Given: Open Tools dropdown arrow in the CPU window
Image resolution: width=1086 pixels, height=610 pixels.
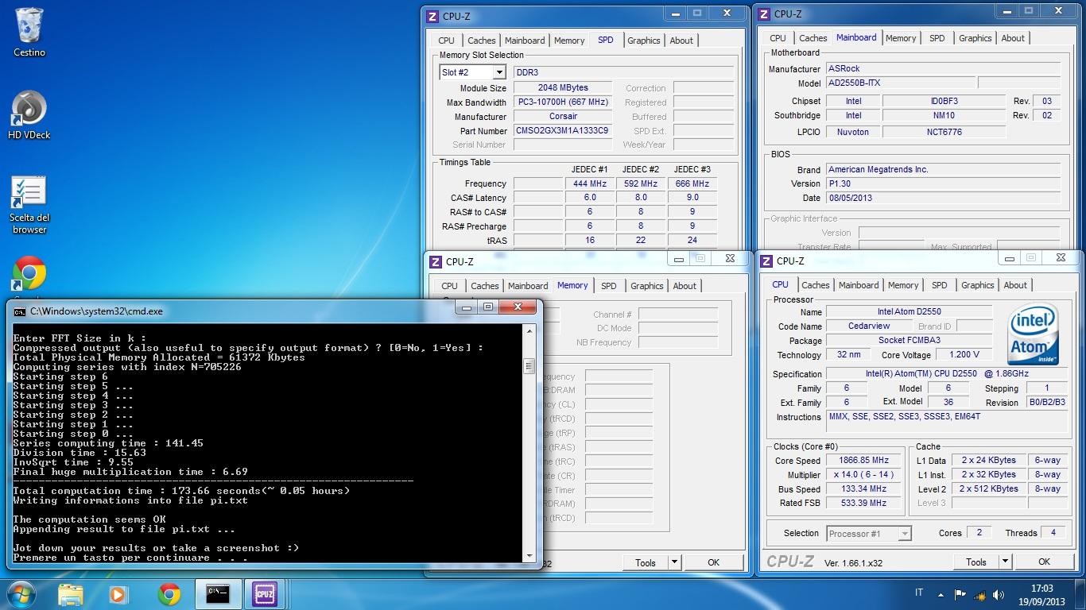Looking at the screenshot, I should coord(1005,562).
